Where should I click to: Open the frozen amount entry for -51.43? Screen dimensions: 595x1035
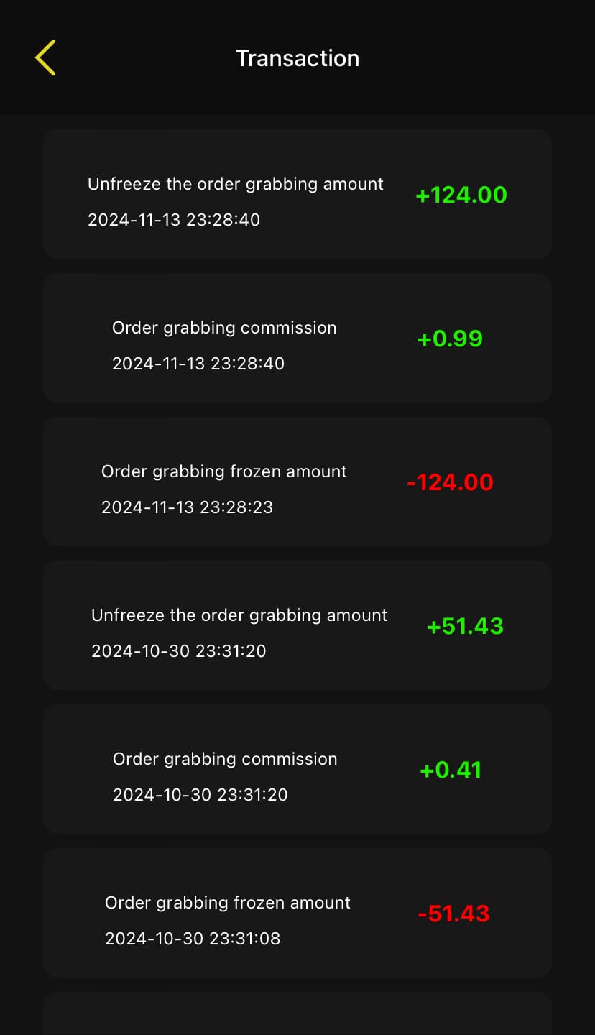coord(228,903)
